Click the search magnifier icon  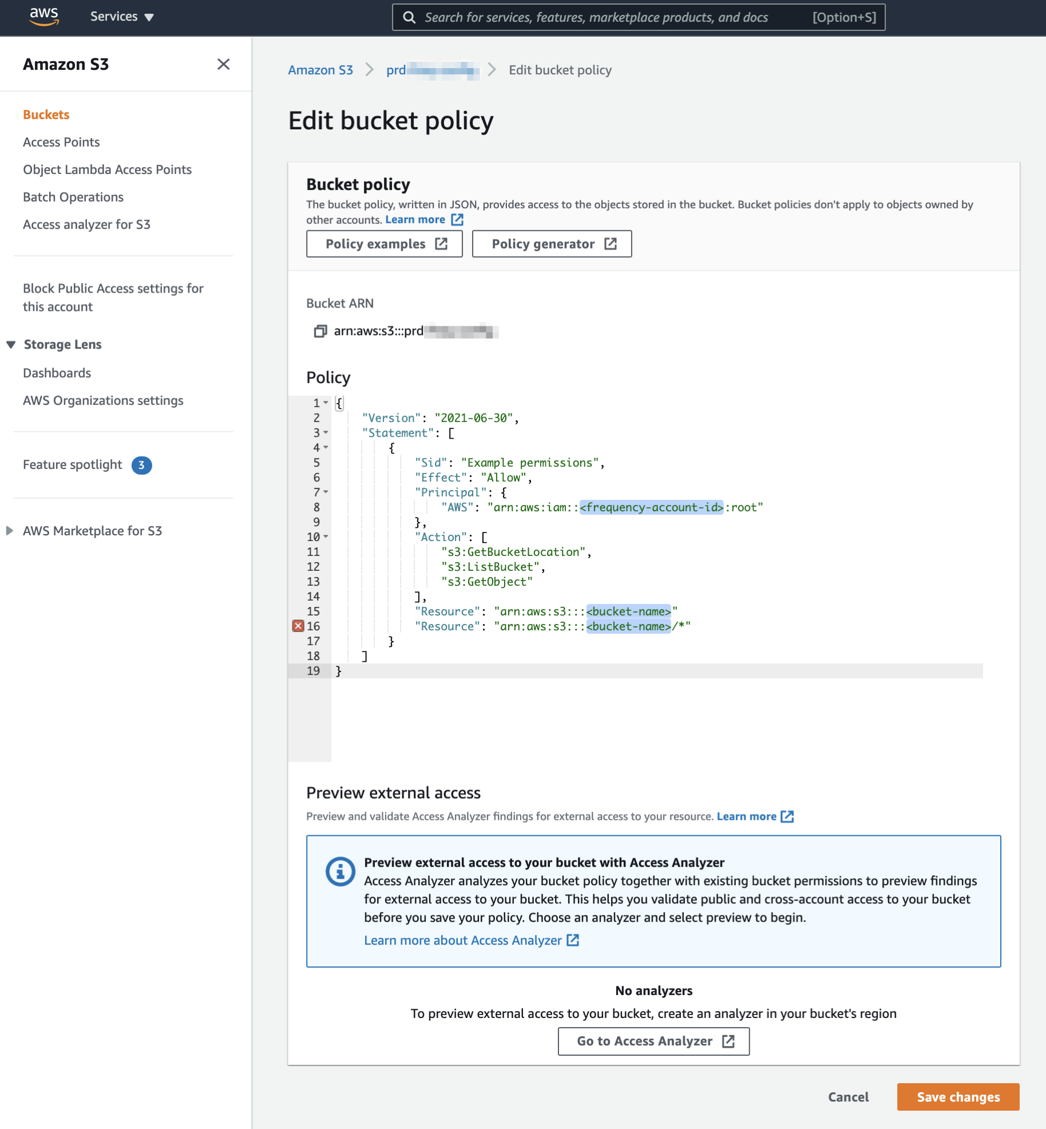(x=409, y=17)
